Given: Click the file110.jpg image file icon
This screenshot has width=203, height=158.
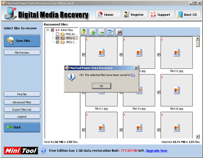Looking at the screenshot, I should point(177,90).
